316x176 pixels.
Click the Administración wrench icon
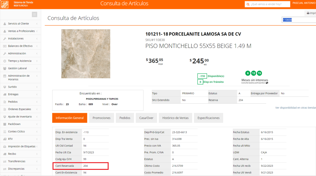(5, 54)
